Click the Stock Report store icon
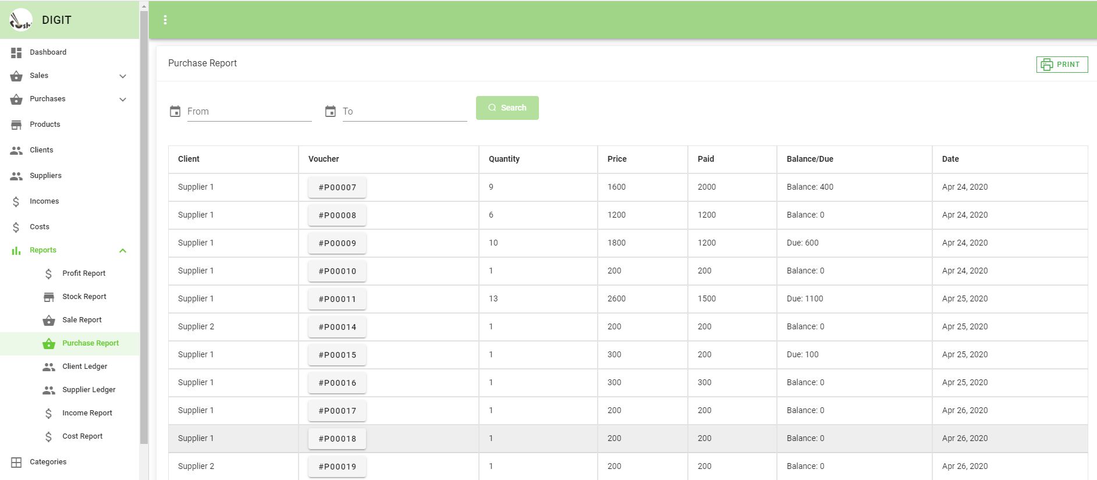The height and width of the screenshot is (480, 1097). tap(49, 297)
